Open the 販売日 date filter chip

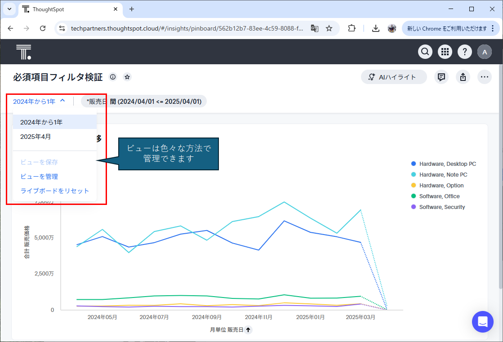pos(143,101)
